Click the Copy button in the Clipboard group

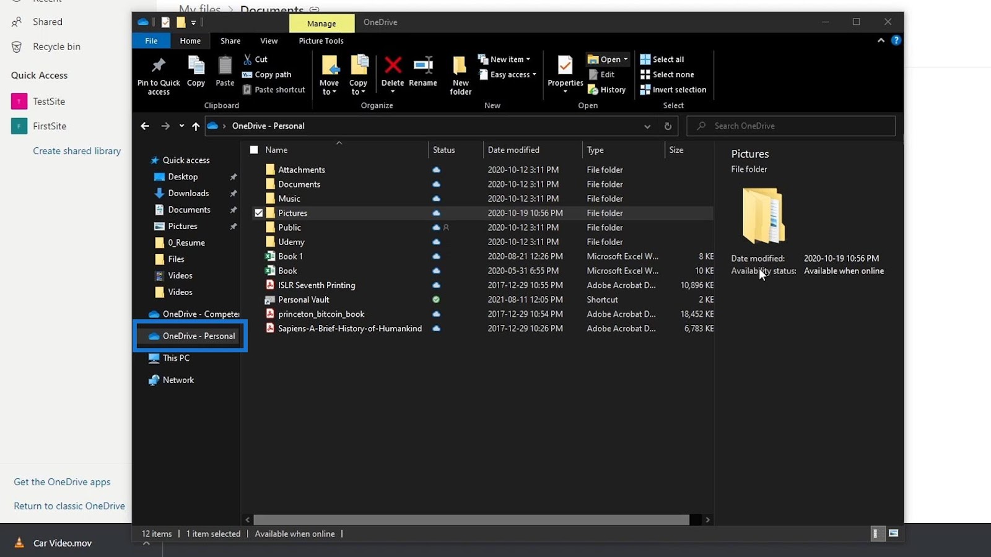tap(196, 72)
